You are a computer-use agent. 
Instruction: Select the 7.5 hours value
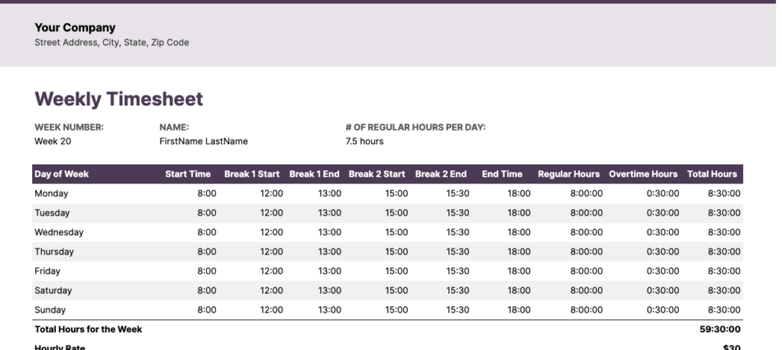[364, 141]
